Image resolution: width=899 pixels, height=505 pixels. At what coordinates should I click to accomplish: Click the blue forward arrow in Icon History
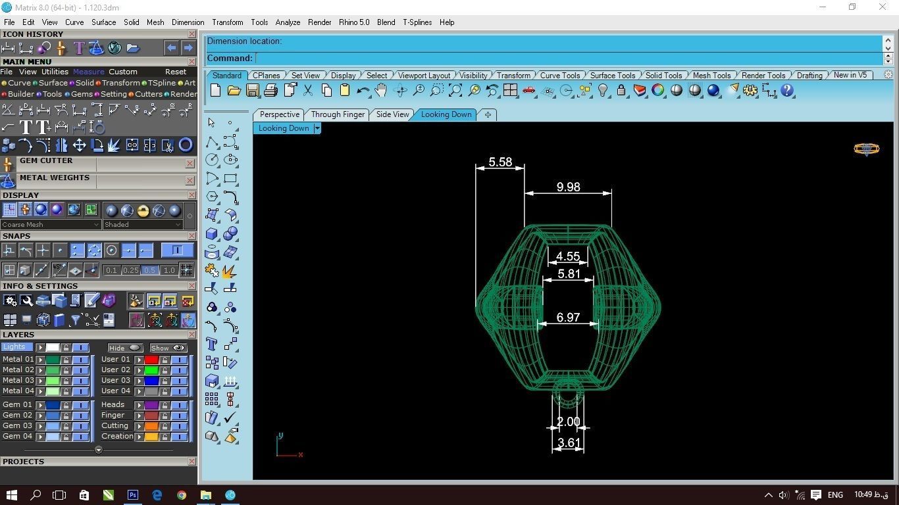click(x=188, y=48)
